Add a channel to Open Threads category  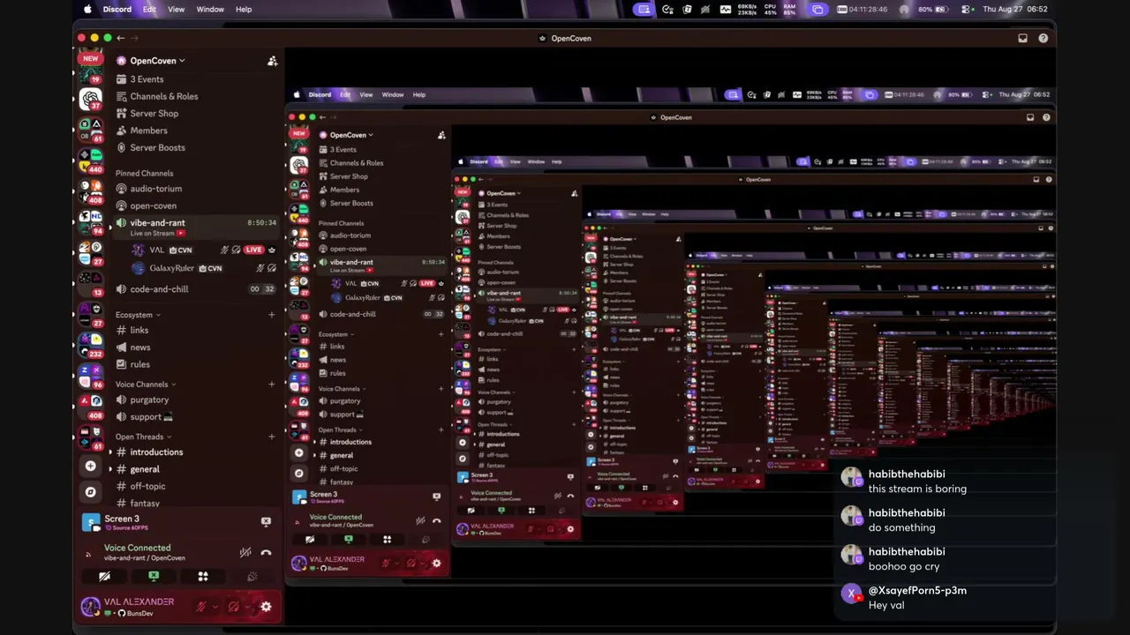pos(272,437)
